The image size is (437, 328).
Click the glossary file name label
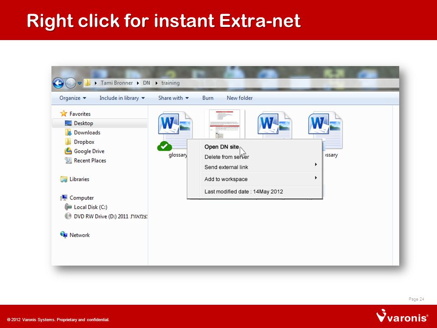(178, 155)
